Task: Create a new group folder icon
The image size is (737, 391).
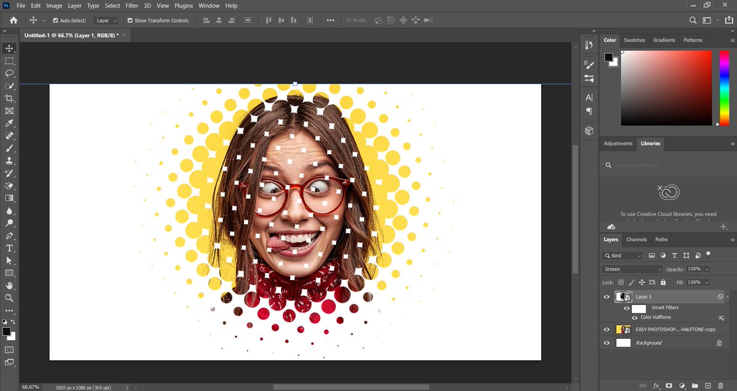Action: (694, 385)
